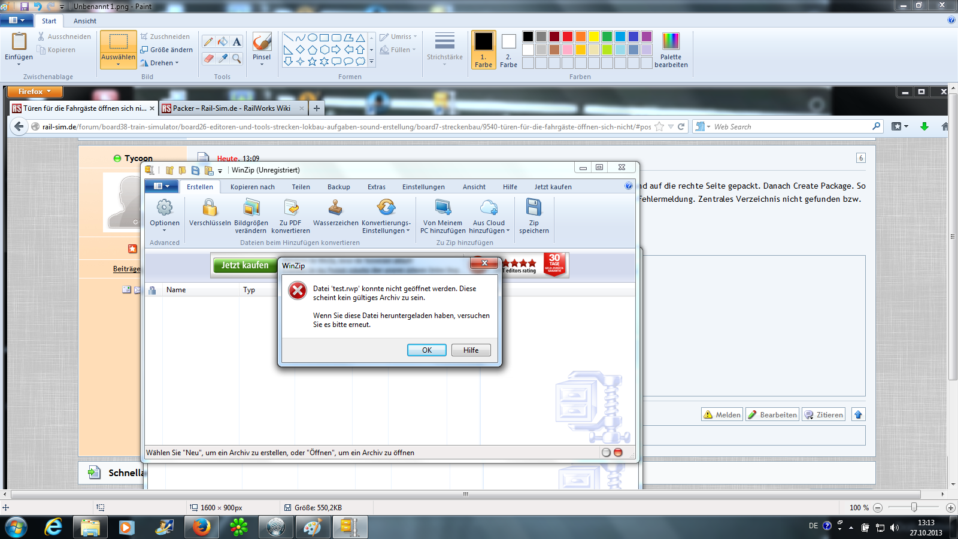Open the Windows Start menu orb
The image size is (958, 539).
pyautogui.click(x=16, y=528)
